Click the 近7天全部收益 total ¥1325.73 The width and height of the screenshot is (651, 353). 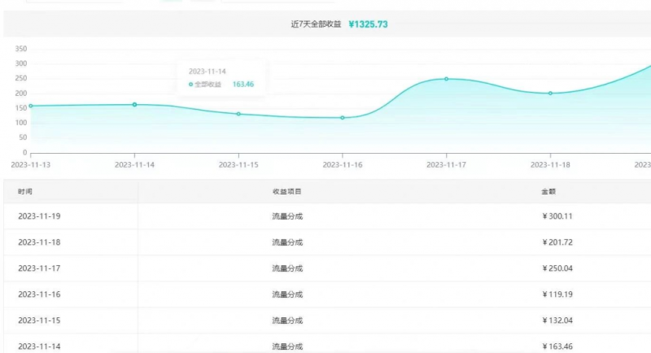368,24
